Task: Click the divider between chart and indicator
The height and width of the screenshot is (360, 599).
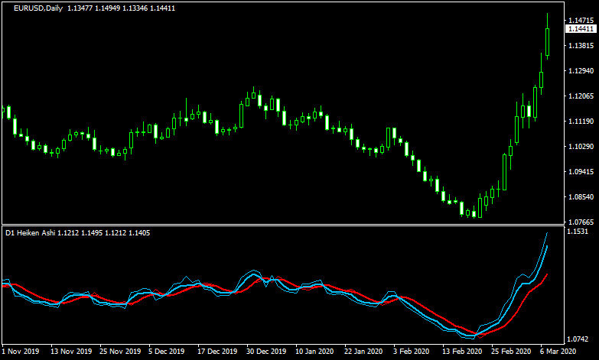Action: click(282, 225)
